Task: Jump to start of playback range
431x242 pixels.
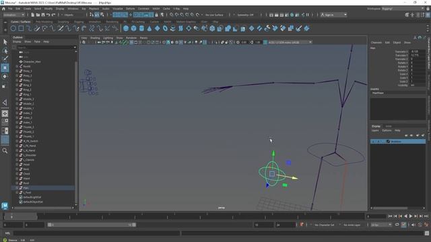Action: pos(390,216)
